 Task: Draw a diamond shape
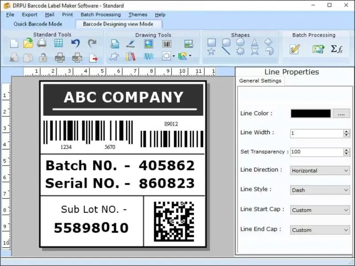point(268,42)
